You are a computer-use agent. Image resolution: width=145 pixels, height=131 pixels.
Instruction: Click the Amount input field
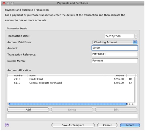(115, 48)
